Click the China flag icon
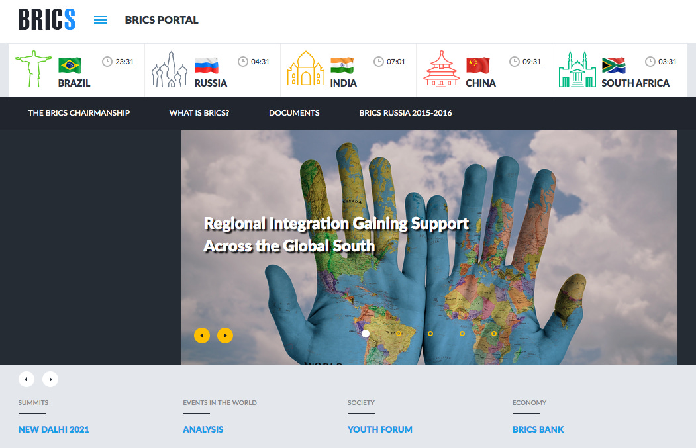 477,66
